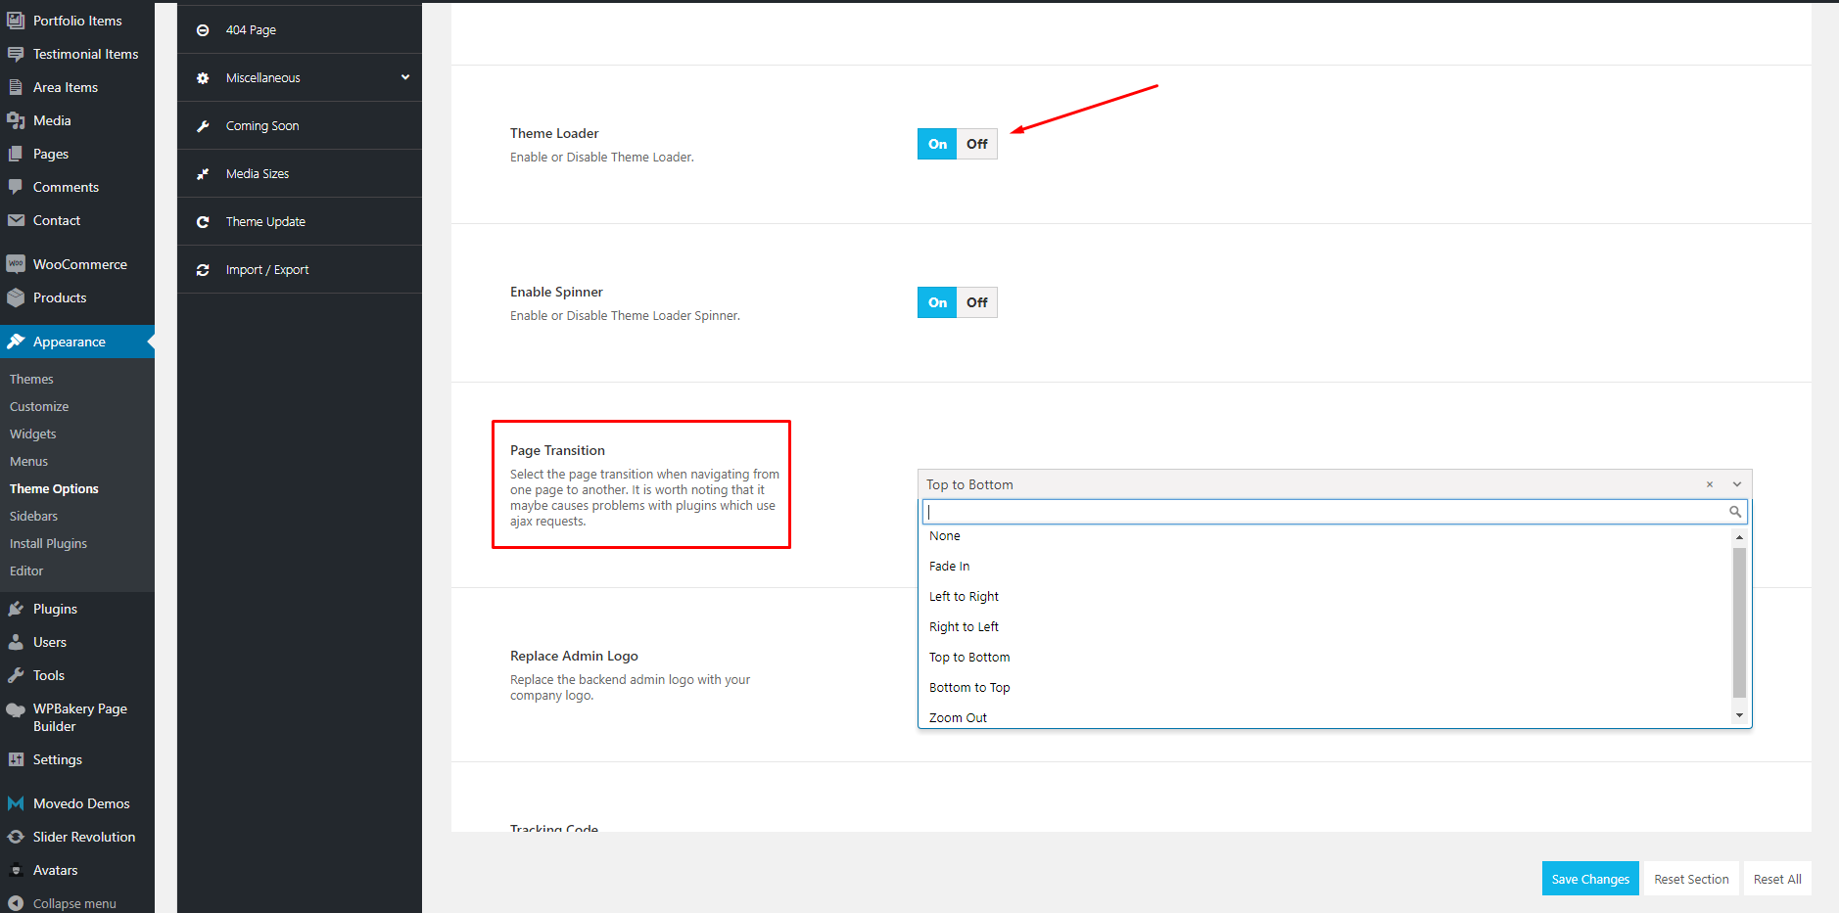Click the Theme Update refresh icon
The image size is (1839, 913).
pyautogui.click(x=203, y=222)
